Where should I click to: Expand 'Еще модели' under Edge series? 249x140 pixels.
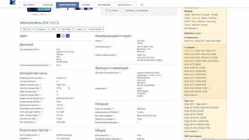pyautogui.click(x=191, y=131)
